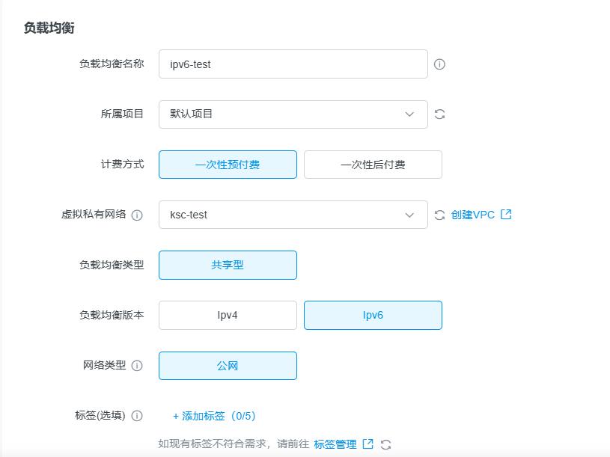Viewport: 610px width, 457px height.
Task: Open the 创建VPC link
Action: [473, 215]
